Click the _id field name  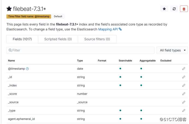(x=10, y=77)
